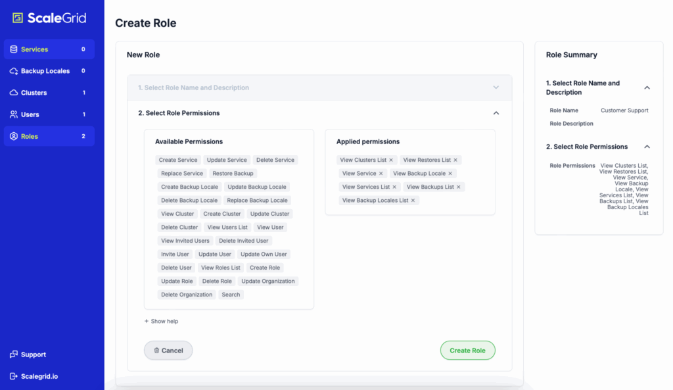Collapse Role Name summary section chevron
The height and width of the screenshot is (390, 673).
coord(647,87)
